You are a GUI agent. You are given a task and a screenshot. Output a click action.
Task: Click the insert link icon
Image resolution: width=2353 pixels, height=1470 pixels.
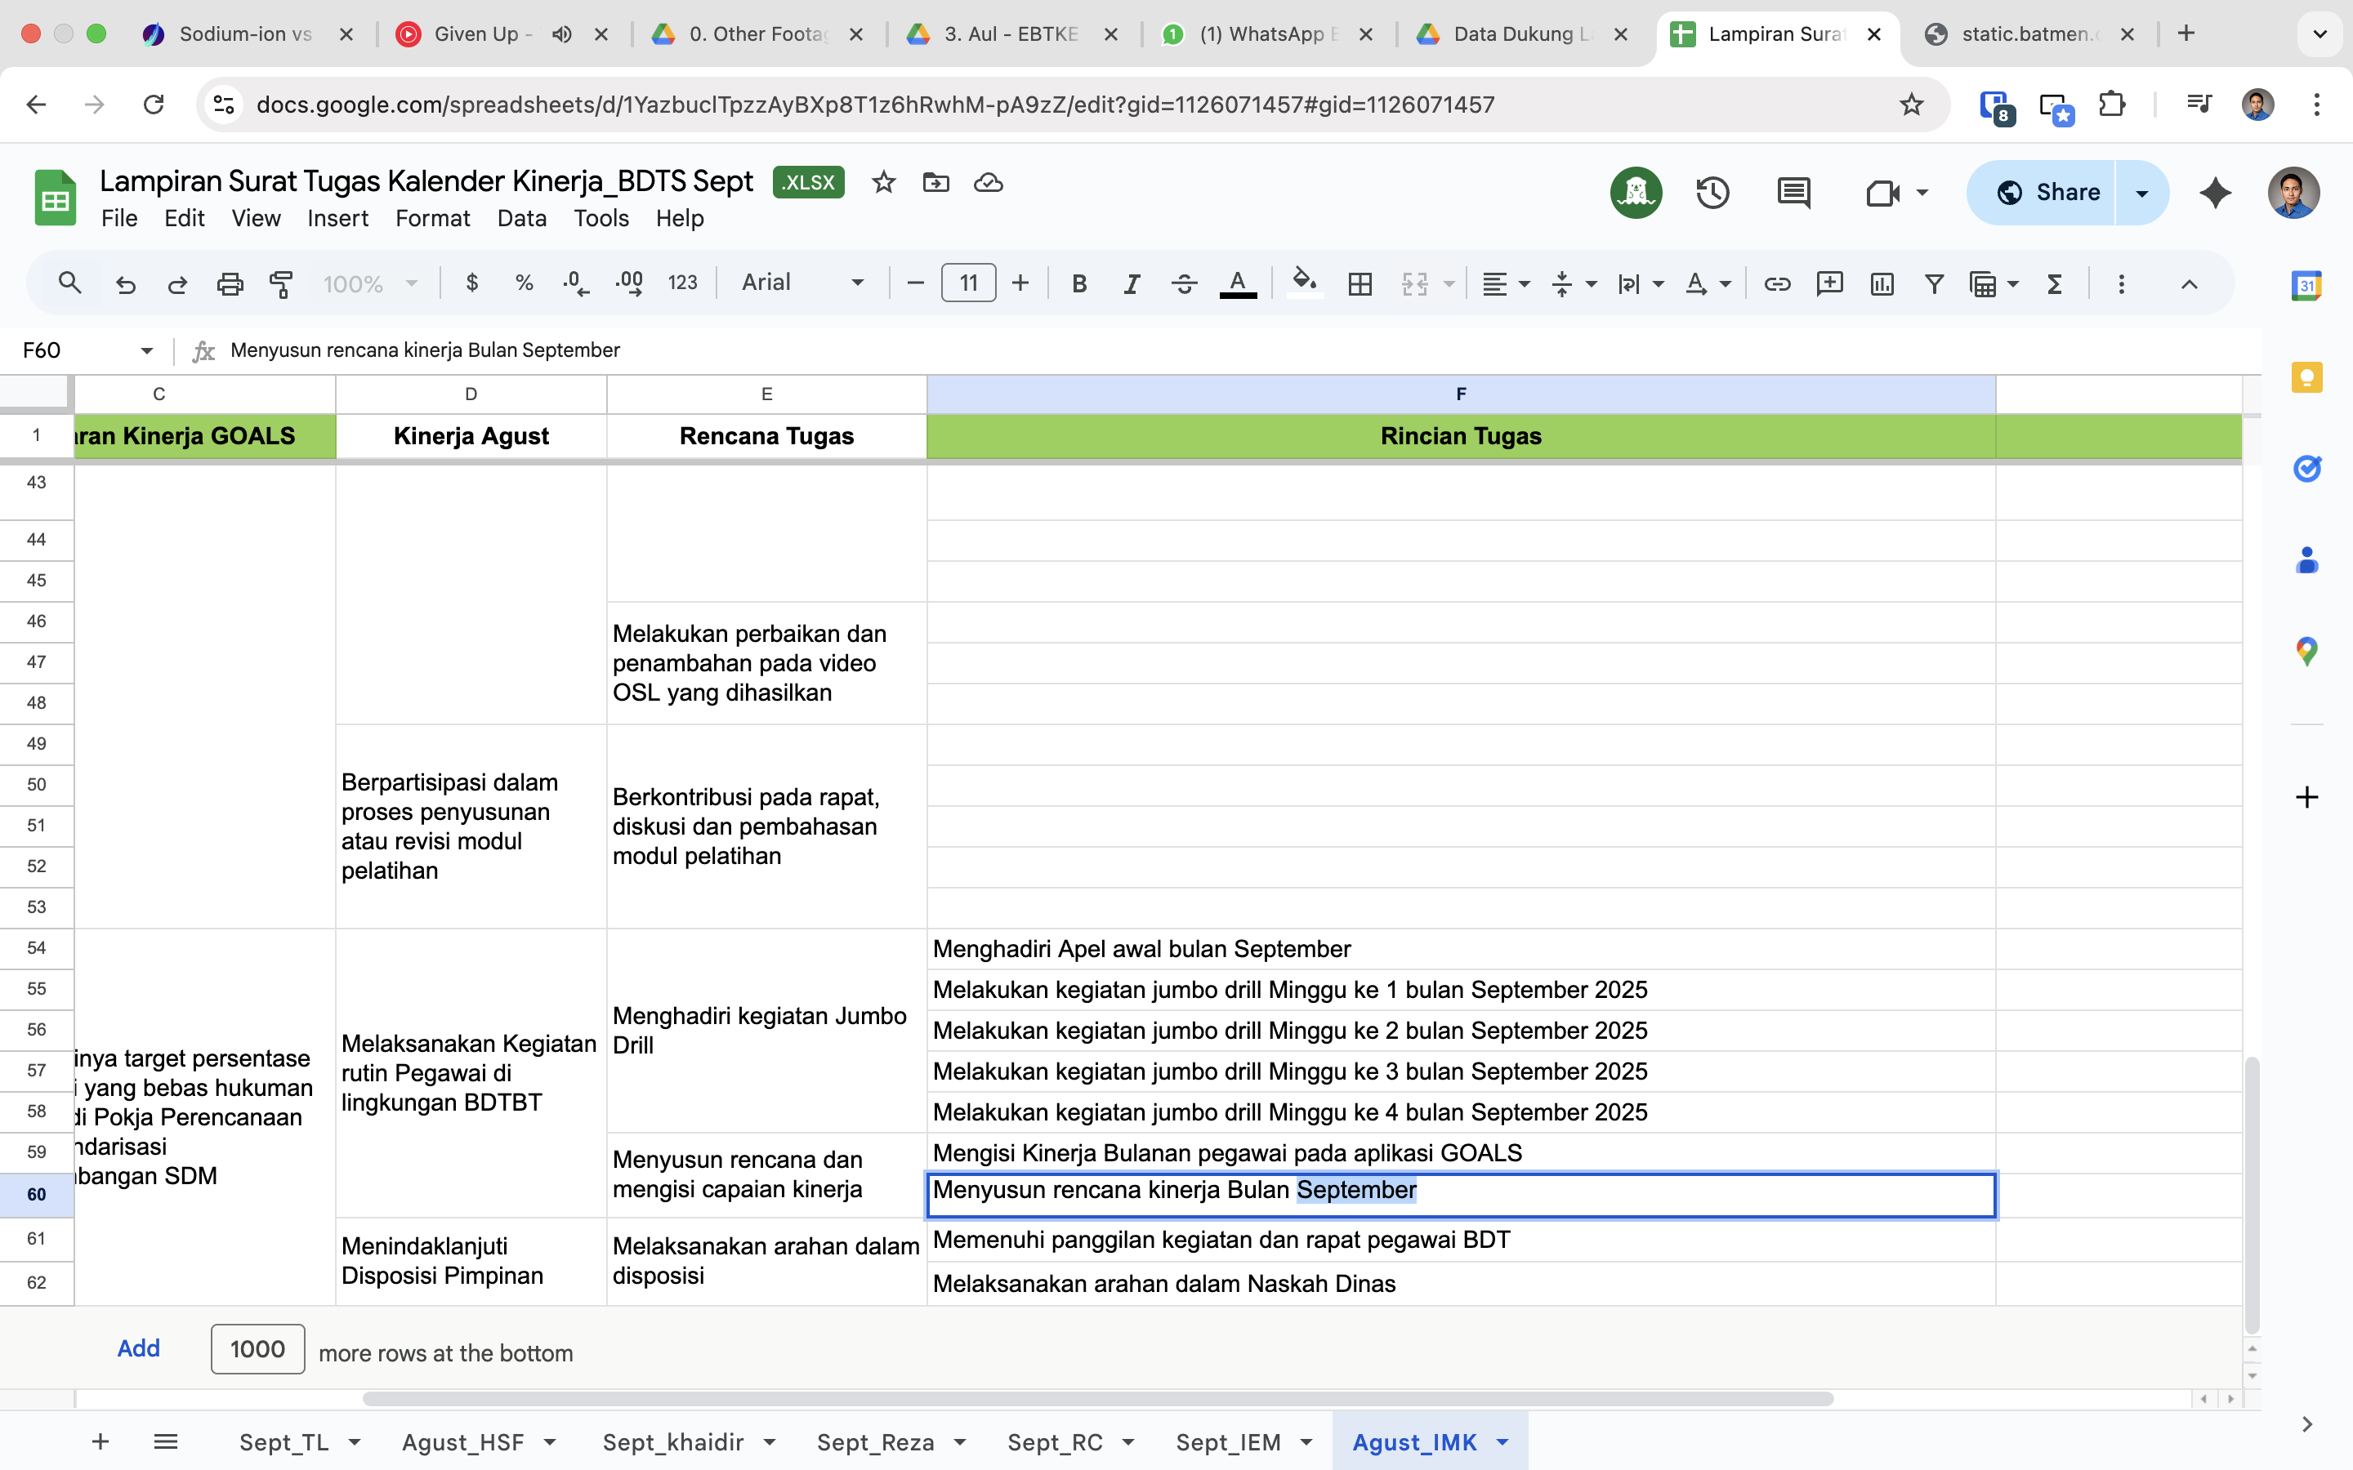pyautogui.click(x=1776, y=283)
